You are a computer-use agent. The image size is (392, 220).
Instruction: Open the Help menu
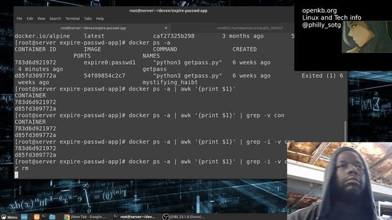tap(100, 18)
